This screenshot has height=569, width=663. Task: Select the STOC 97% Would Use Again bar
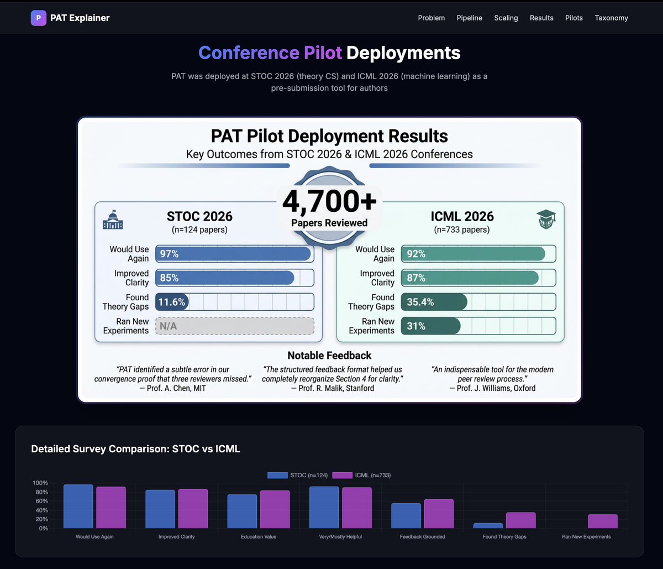click(x=234, y=254)
